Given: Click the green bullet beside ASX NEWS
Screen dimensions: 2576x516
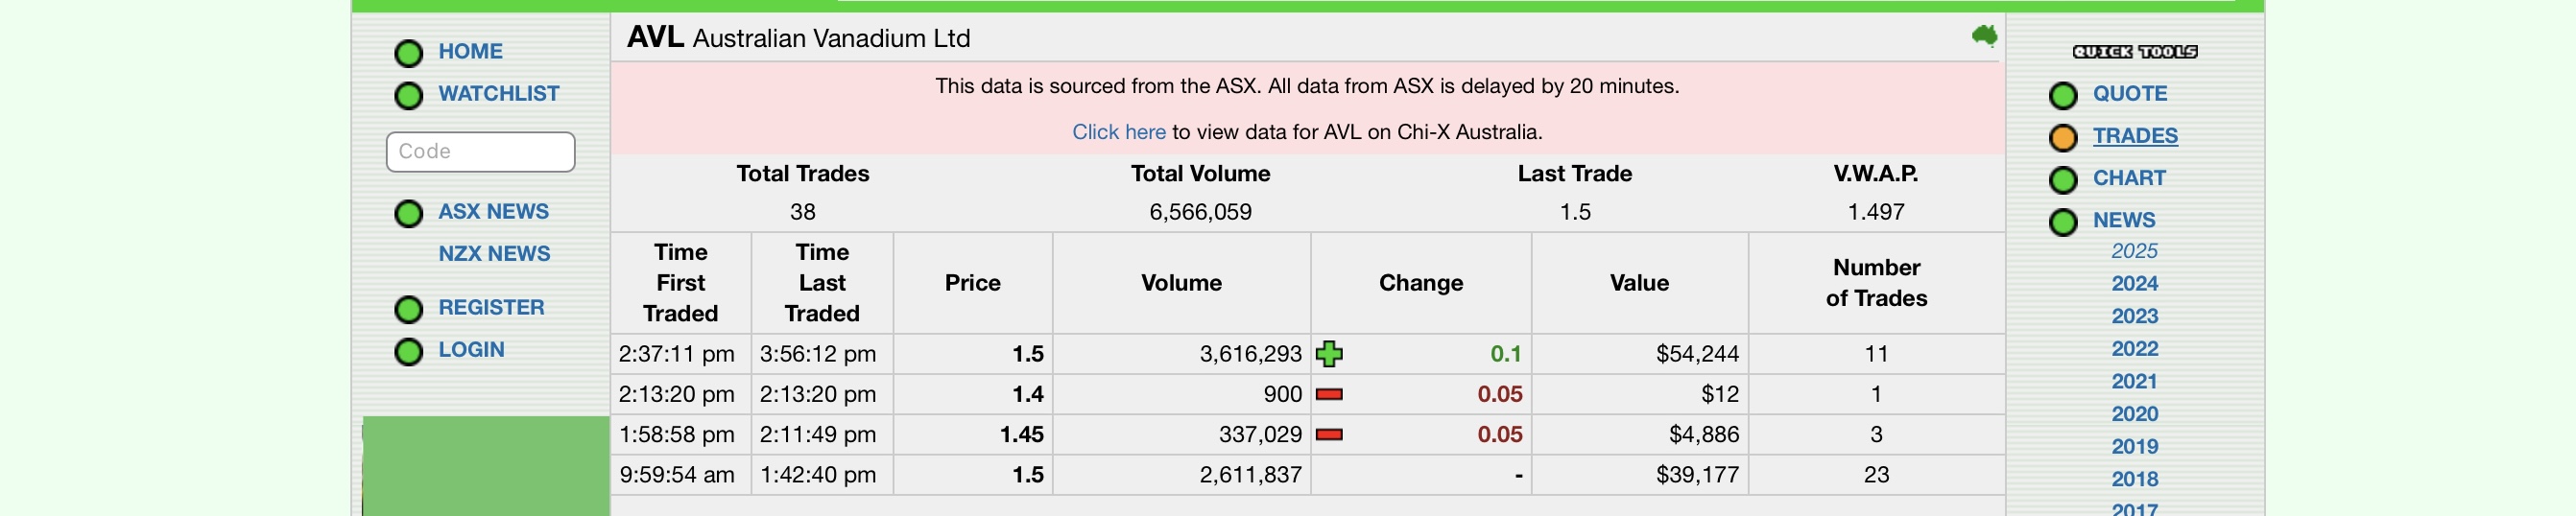Looking at the screenshot, I should click(x=408, y=213).
